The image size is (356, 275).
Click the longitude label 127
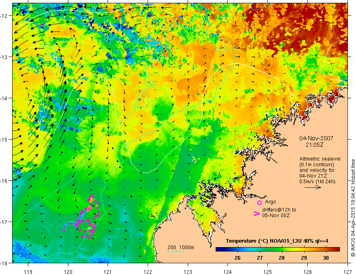(x=348, y=272)
